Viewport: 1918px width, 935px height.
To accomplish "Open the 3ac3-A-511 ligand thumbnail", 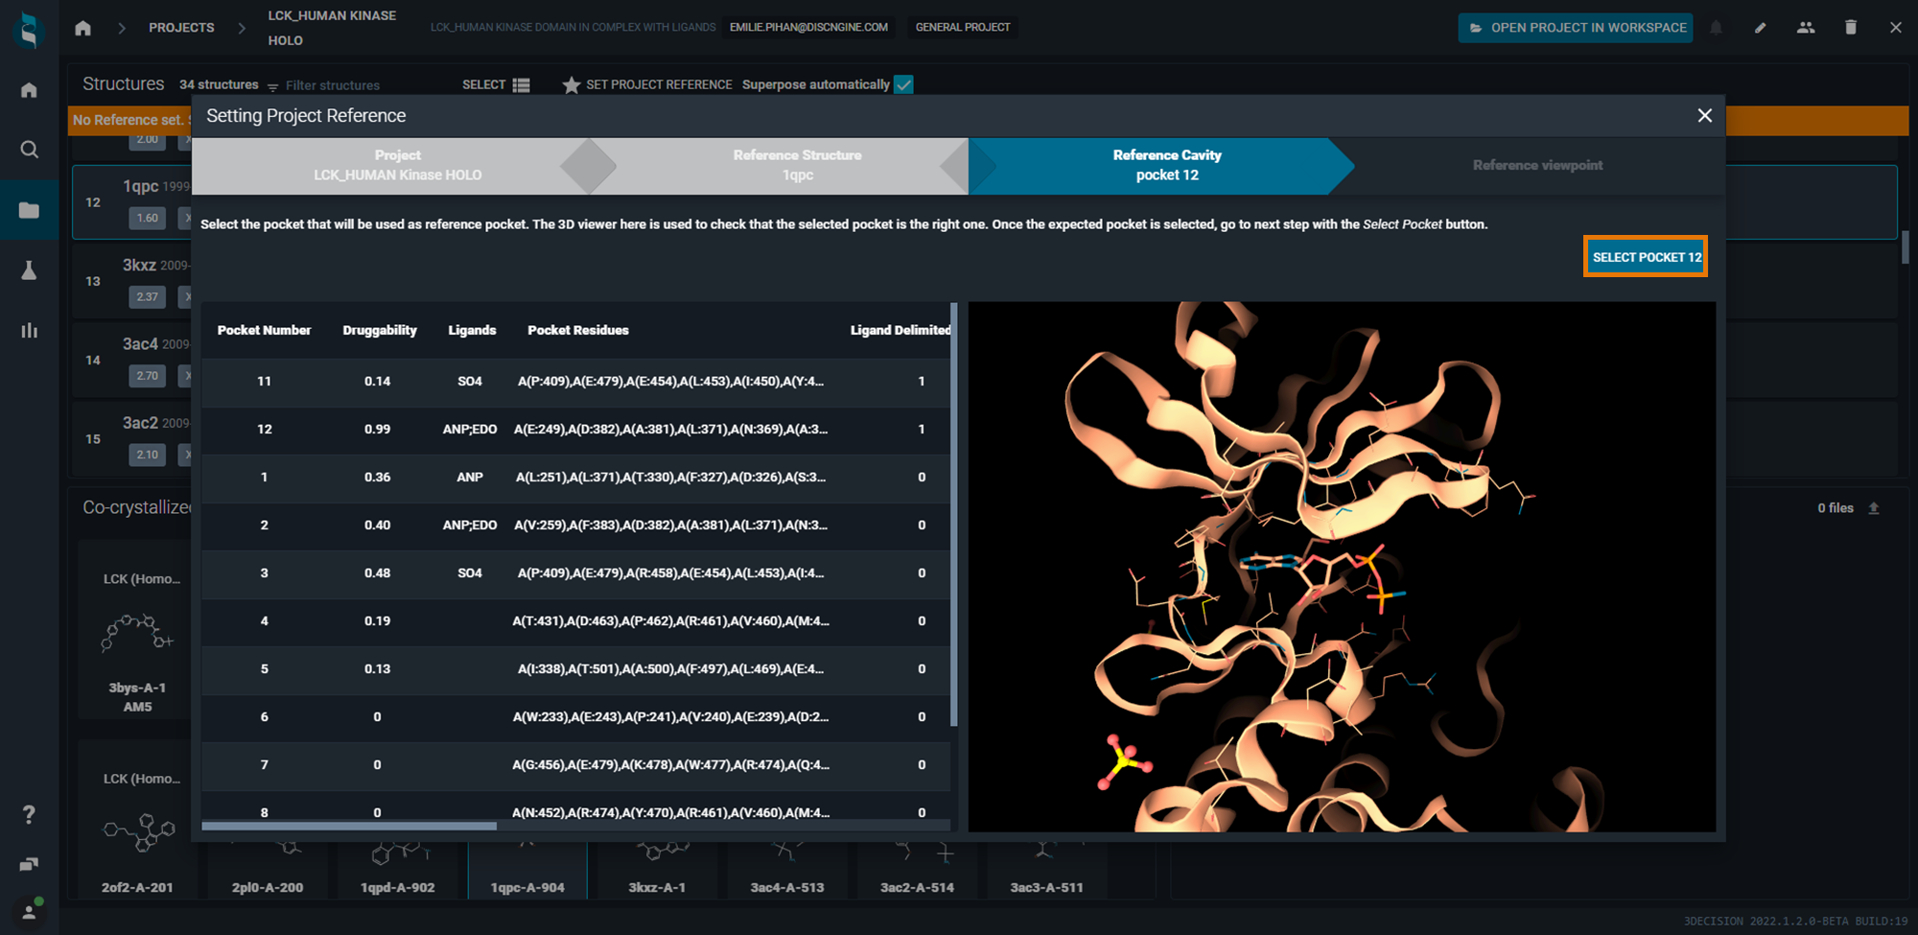I will tap(1046, 870).
